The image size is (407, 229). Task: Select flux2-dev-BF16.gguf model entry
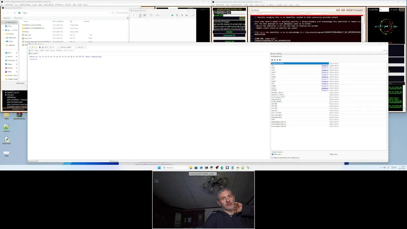229,22
